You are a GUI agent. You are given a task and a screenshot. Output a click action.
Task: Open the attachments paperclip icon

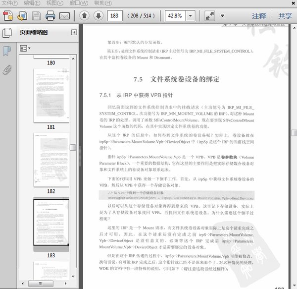point(7,70)
